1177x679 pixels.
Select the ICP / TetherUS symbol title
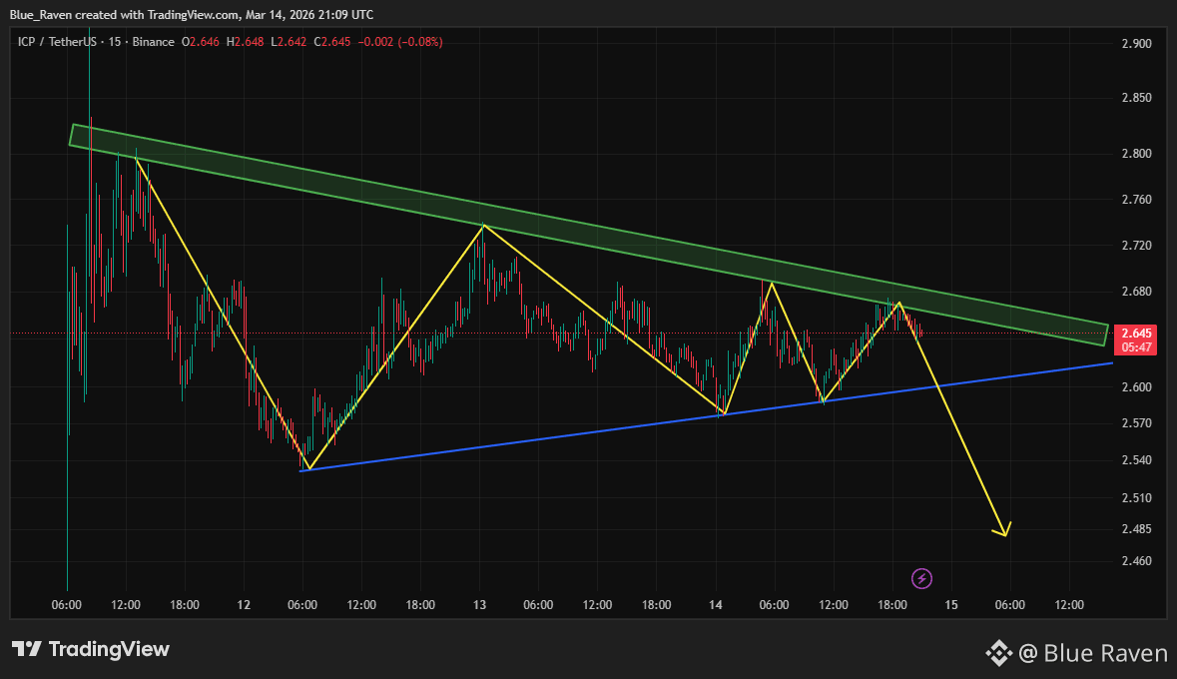57,42
